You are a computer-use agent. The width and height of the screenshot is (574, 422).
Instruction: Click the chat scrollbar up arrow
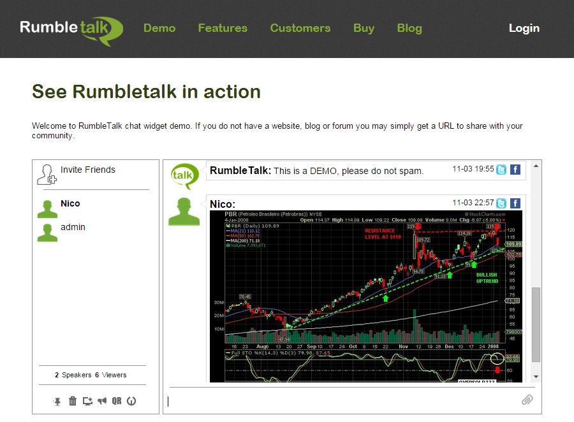click(536, 166)
